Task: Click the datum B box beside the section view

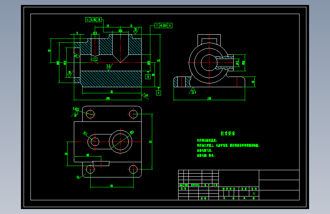Action: [148, 77]
